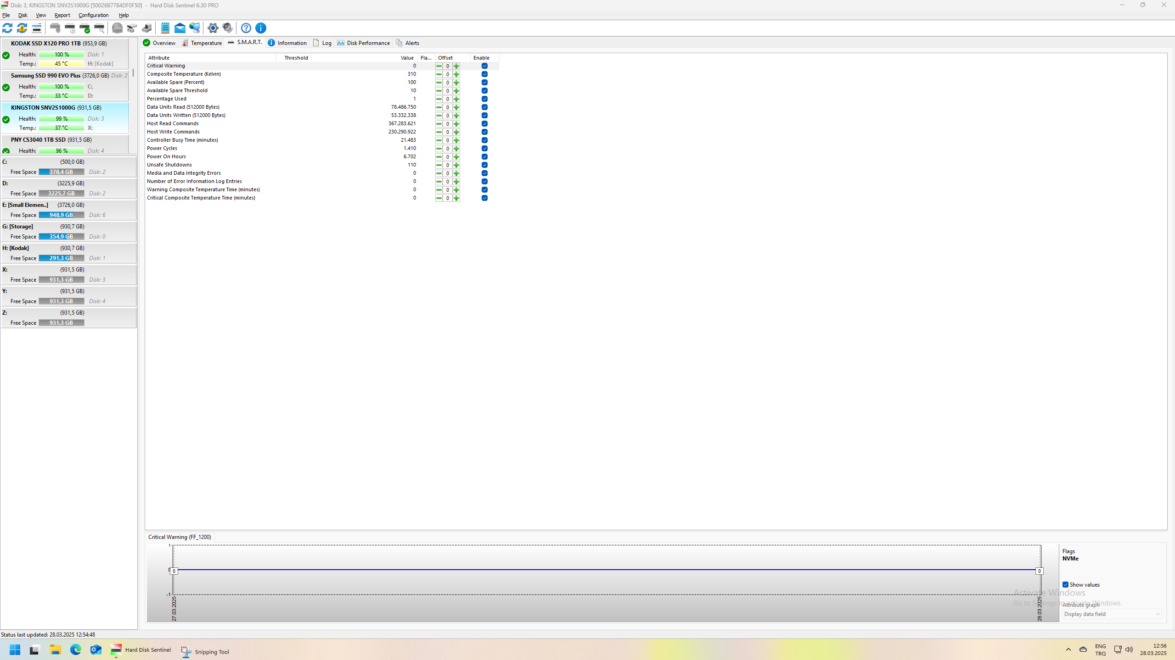Toggle Enable checkbox for Media and Data Integrity Errors
This screenshot has width=1175, height=660.
point(484,173)
